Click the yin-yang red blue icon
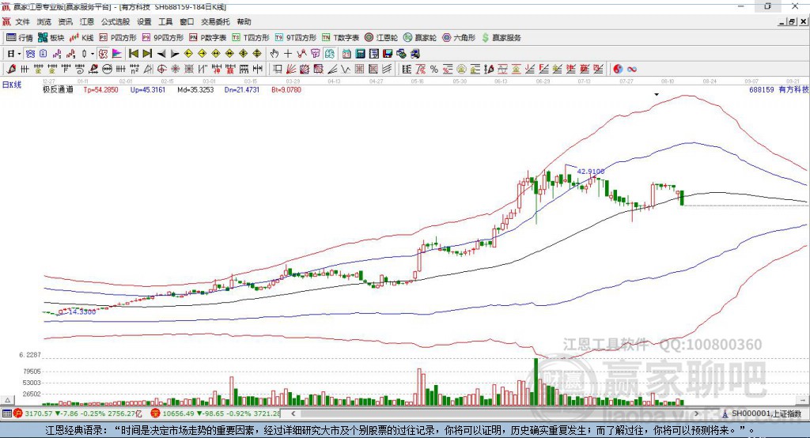This screenshot has height=438, width=810. [618, 70]
